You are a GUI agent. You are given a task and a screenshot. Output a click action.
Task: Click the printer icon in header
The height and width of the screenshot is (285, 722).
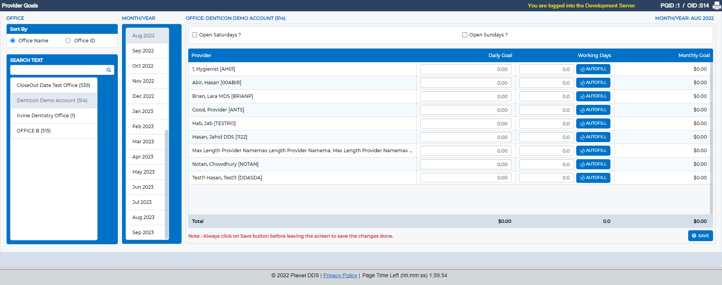pyautogui.click(x=717, y=5)
